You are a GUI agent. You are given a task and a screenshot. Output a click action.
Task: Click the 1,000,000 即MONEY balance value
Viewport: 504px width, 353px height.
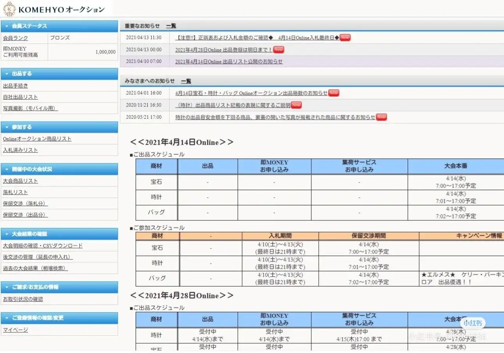105,52
